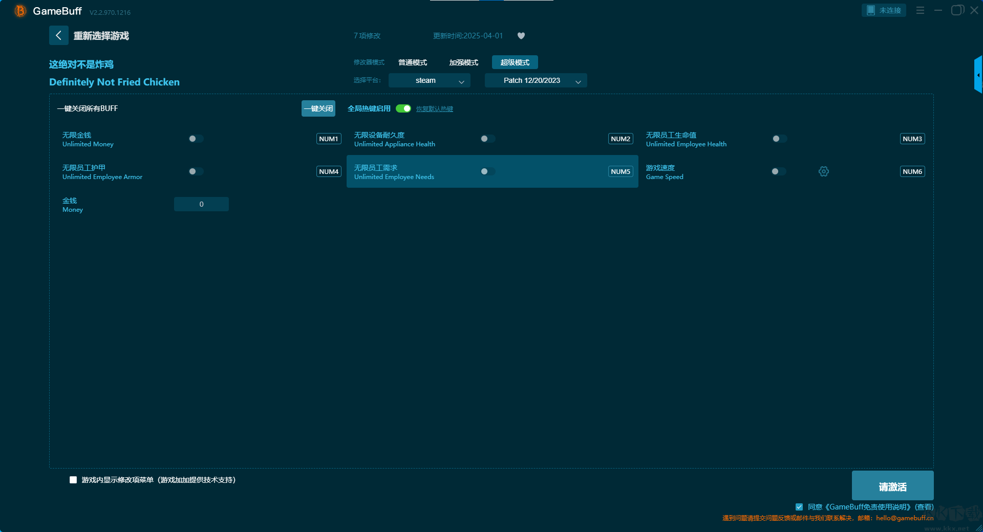Click the restore default hotkeys link
The height and width of the screenshot is (532, 983).
[434, 109]
